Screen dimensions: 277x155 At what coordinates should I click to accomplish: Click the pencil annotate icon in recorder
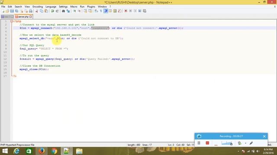[x=251, y=143]
